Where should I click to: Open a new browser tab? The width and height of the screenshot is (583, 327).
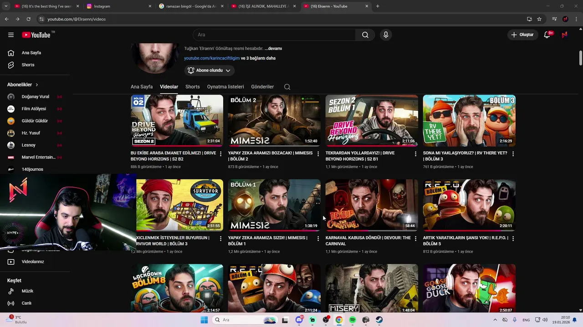(378, 6)
